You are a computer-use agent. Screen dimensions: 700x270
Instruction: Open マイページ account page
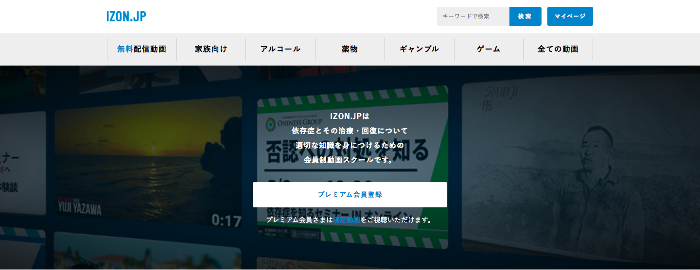pyautogui.click(x=570, y=17)
